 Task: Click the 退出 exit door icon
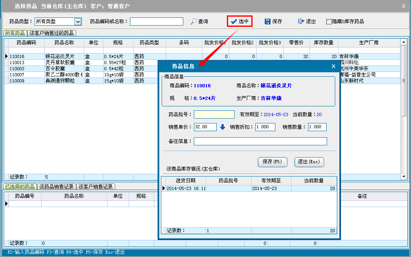301,22
